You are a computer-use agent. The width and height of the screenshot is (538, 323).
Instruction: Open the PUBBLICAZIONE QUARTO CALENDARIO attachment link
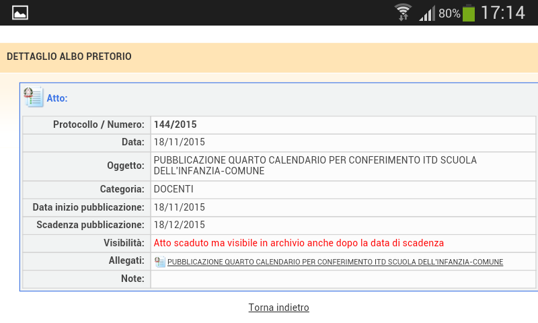click(335, 262)
